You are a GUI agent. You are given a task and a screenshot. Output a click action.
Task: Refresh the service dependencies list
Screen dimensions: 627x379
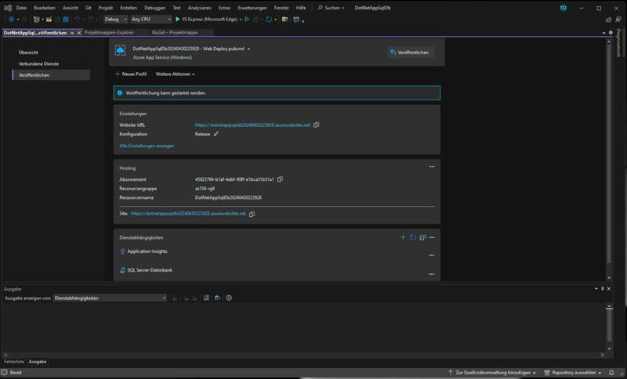pyautogui.click(x=413, y=237)
